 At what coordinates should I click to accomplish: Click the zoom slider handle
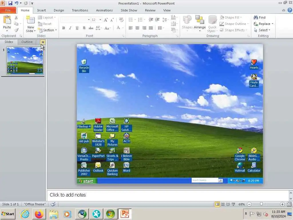pyautogui.click(x=261, y=204)
